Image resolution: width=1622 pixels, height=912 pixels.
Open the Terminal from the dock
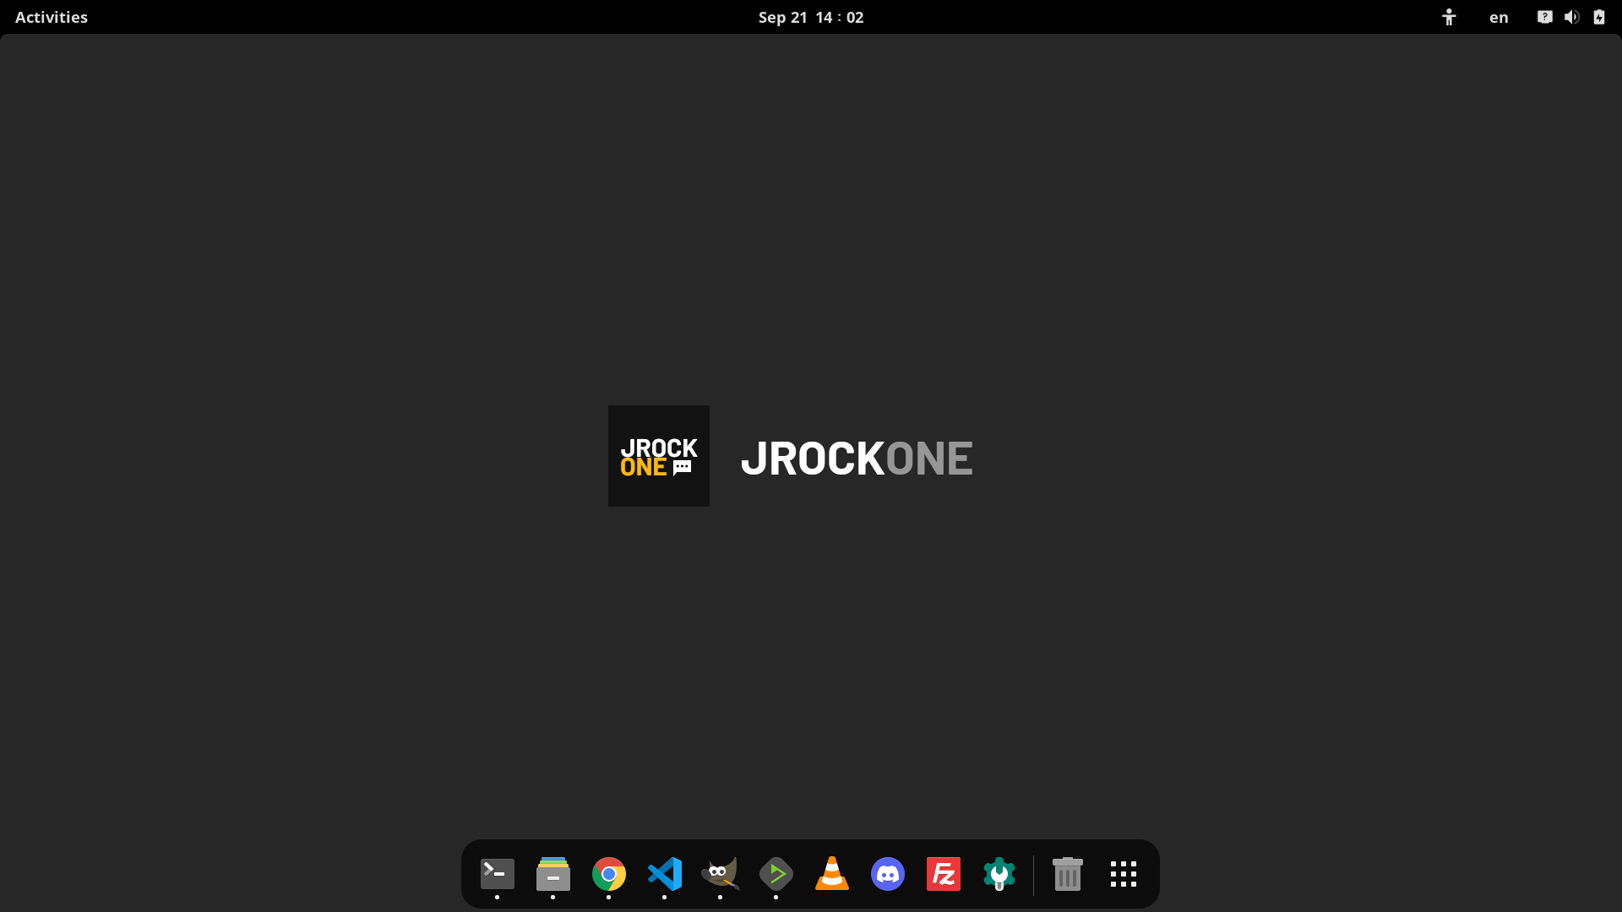[497, 874]
